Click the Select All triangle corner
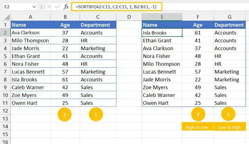 click(7, 17)
